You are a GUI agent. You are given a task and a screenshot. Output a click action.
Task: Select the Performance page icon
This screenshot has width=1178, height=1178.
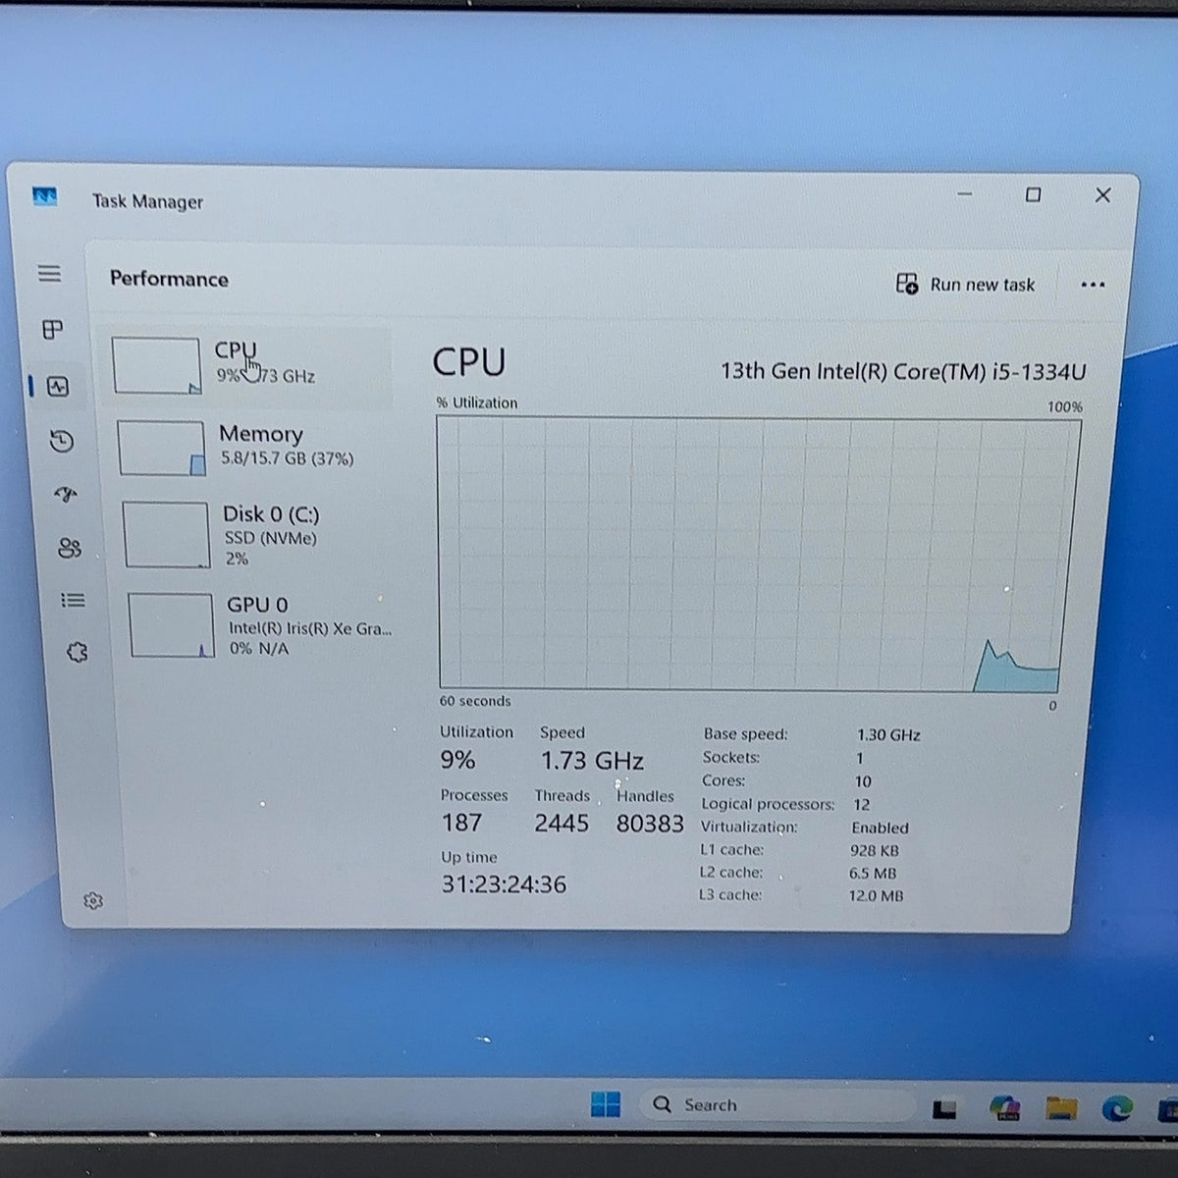tap(58, 387)
